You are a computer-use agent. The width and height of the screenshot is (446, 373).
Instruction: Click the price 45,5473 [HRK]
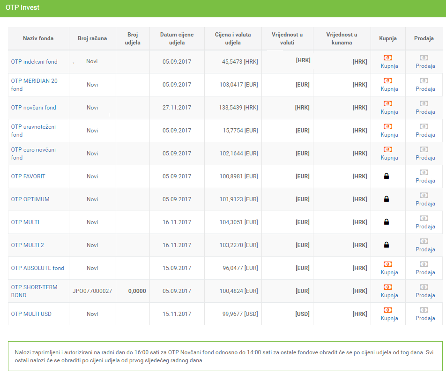coord(240,62)
